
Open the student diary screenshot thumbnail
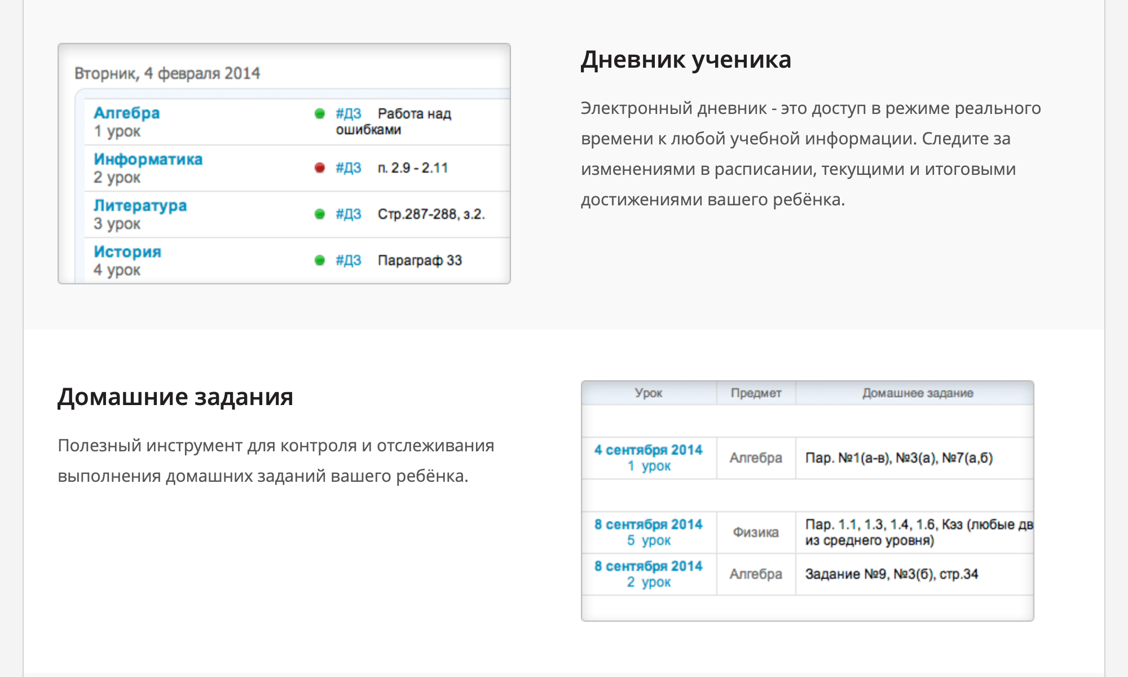pyautogui.click(x=284, y=164)
